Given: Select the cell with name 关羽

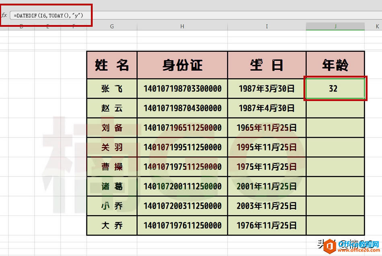Looking at the screenshot, I should (x=112, y=147).
